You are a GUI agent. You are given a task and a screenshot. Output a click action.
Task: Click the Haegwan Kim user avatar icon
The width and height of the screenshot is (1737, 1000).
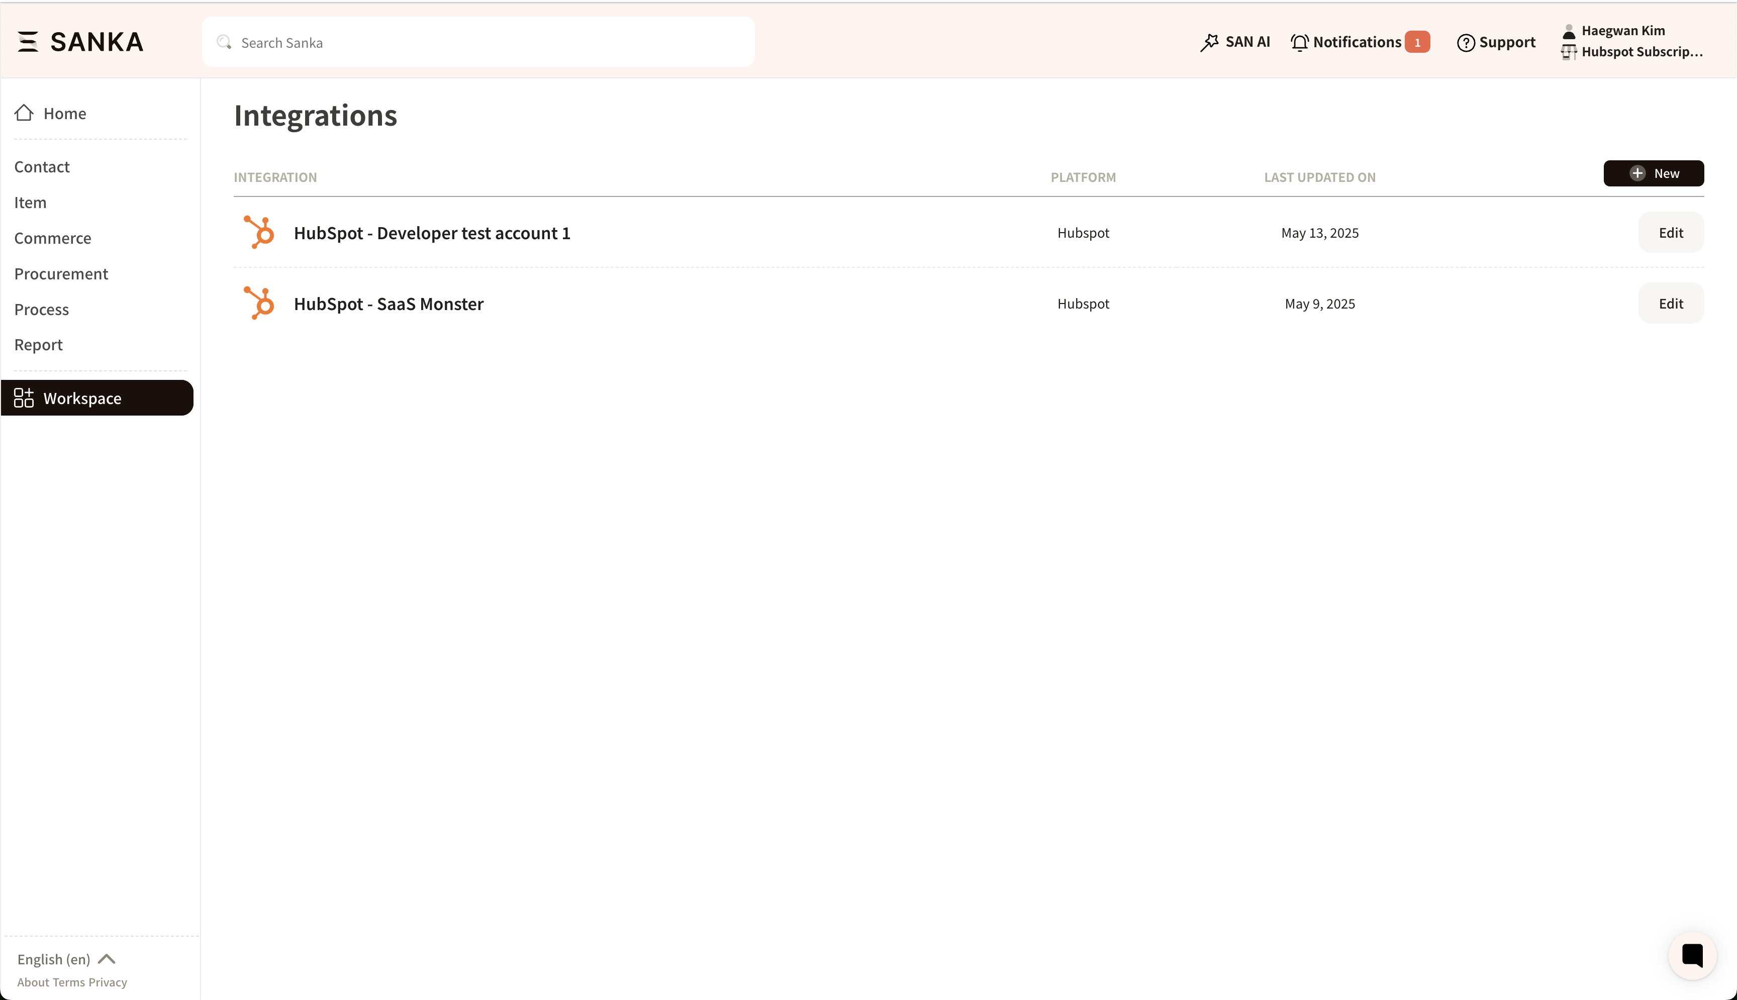pyautogui.click(x=1569, y=31)
